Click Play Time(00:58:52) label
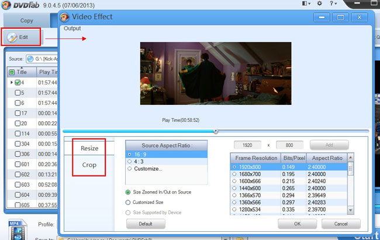The image size is (380, 240). (181, 120)
